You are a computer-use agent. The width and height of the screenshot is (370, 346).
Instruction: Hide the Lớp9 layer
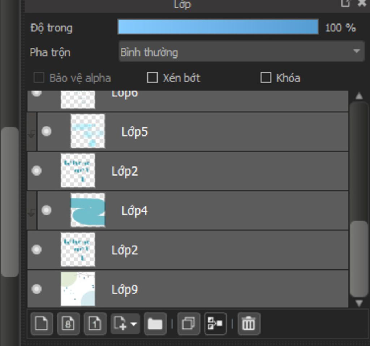pyautogui.click(x=36, y=289)
